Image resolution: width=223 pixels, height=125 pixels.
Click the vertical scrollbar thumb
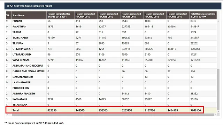[x=218, y=89]
